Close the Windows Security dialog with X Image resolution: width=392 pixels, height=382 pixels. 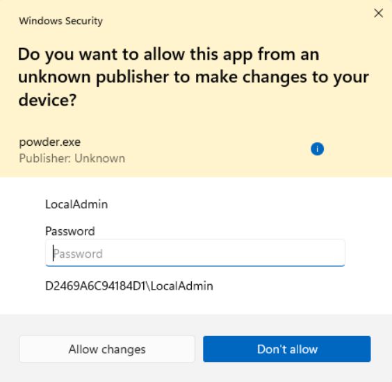tap(379, 13)
